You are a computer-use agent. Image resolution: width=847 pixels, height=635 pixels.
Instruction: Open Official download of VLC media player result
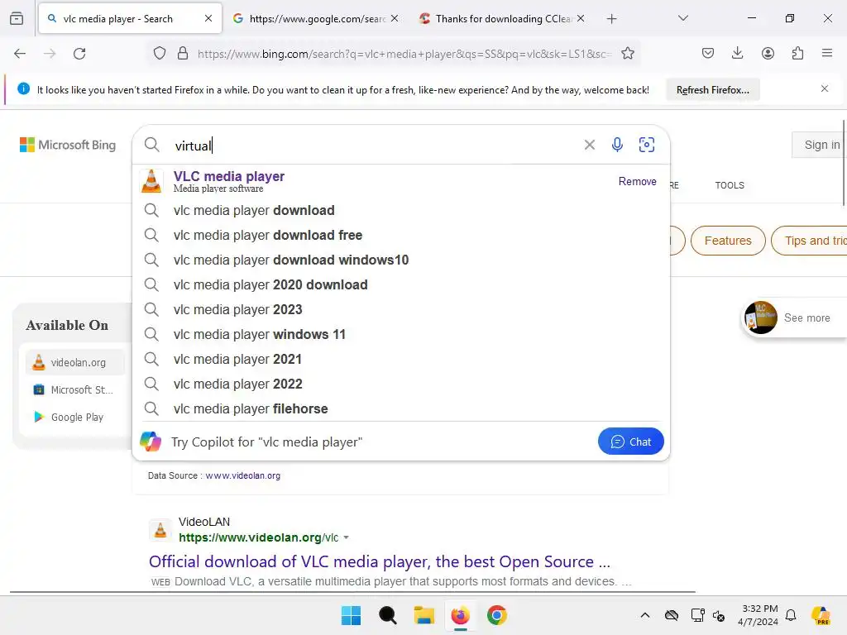tap(379, 561)
